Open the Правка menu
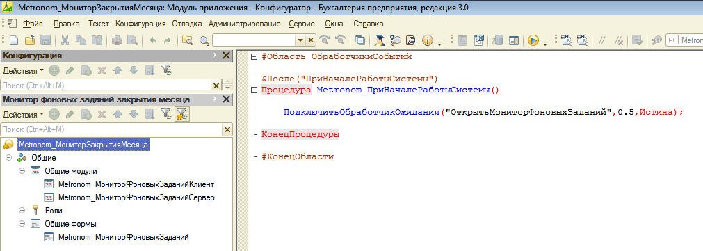703x251 pixels. point(66,24)
